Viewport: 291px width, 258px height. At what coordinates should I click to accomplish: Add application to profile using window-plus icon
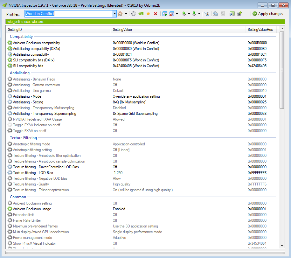click(165, 14)
